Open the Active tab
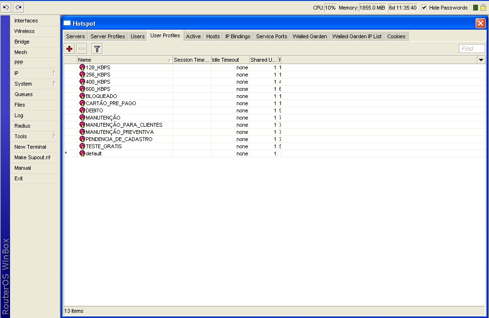 tap(193, 36)
